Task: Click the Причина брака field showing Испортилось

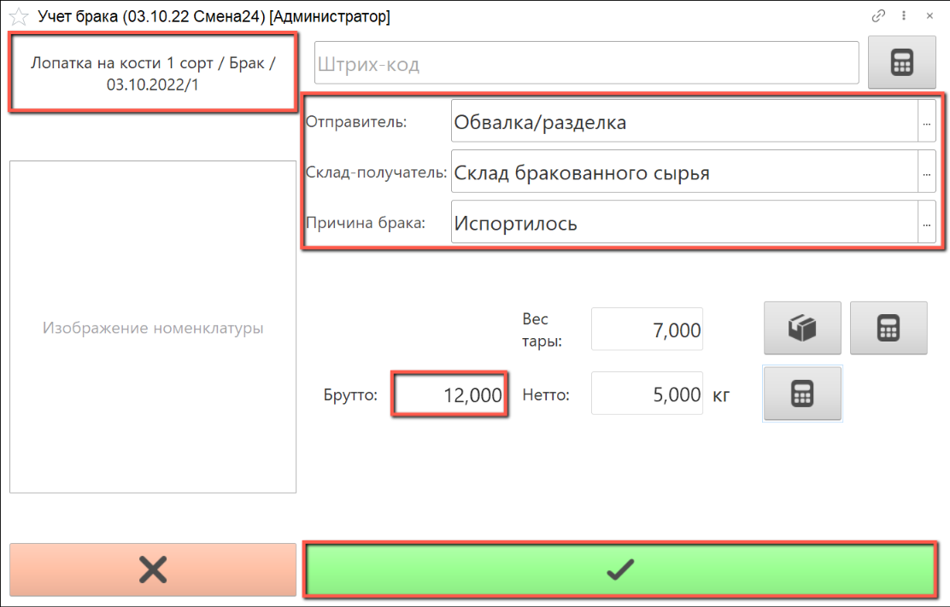Action: [682, 224]
